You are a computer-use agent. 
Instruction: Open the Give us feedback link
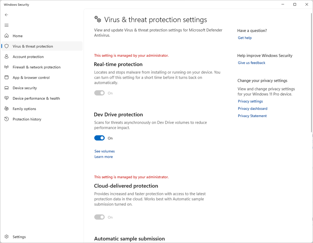(252, 63)
